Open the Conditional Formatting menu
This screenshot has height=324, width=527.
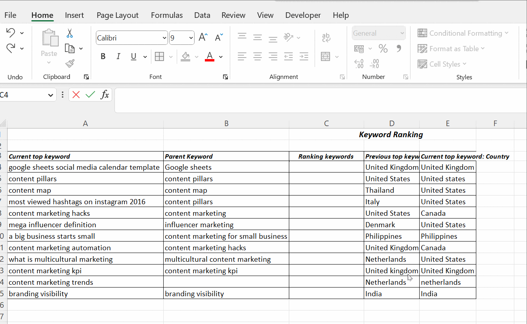(464, 33)
